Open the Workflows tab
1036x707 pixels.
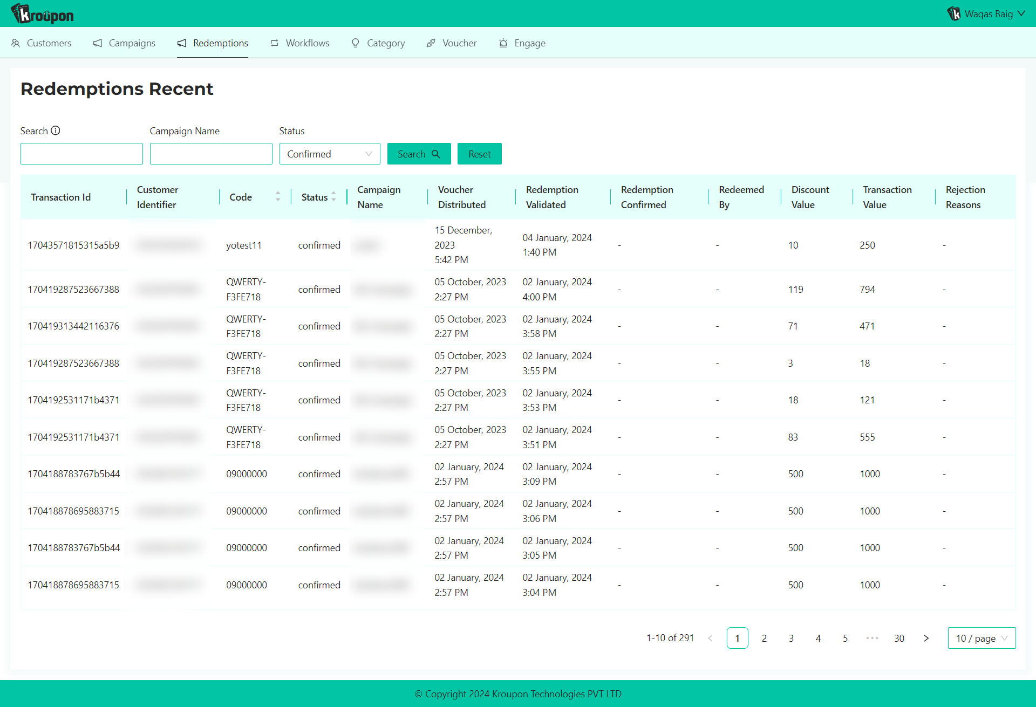(x=299, y=43)
